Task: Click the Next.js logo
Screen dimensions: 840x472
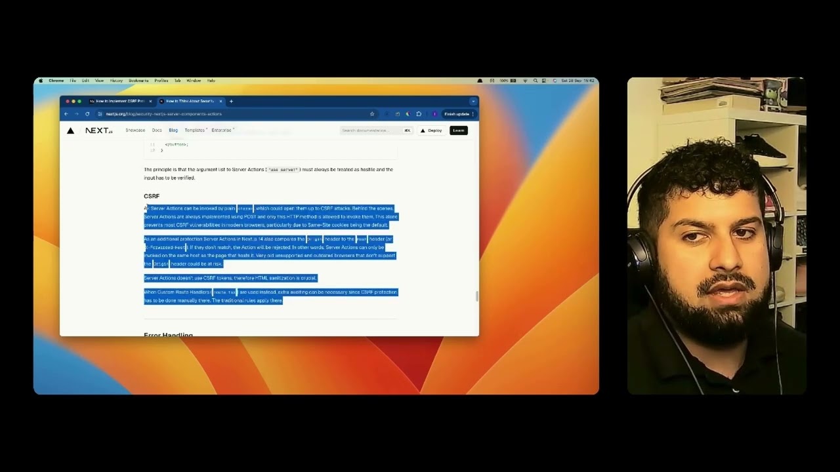Action: [98, 130]
